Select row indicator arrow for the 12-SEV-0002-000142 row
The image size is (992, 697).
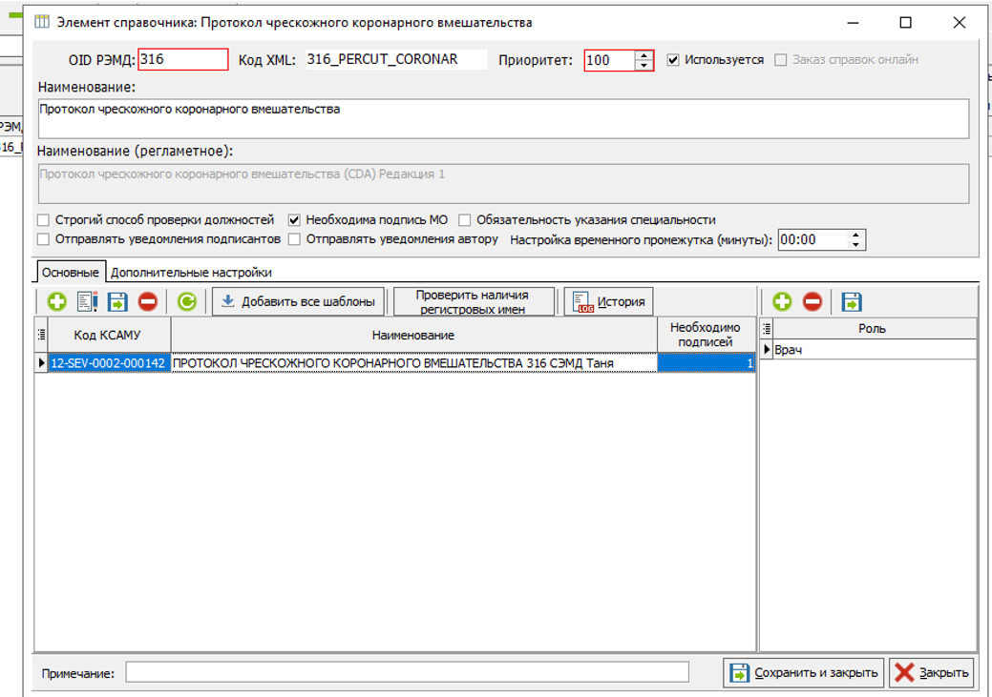pyautogui.click(x=41, y=362)
